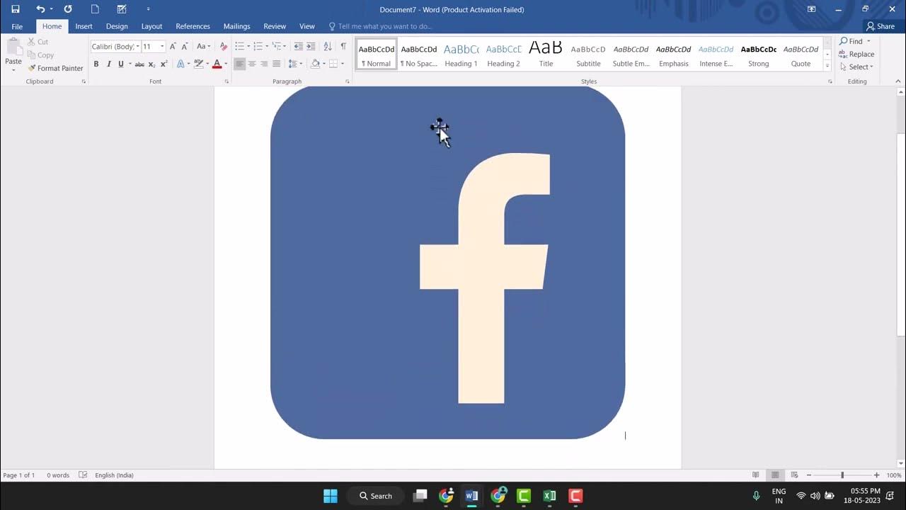Select Center alignment
906x510 pixels.
tap(252, 64)
